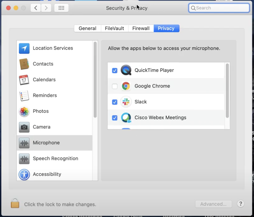Select the Privacy tab
Image resolution: width=254 pixels, height=217 pixels.
pyautogui.click(x=166, y=28)
